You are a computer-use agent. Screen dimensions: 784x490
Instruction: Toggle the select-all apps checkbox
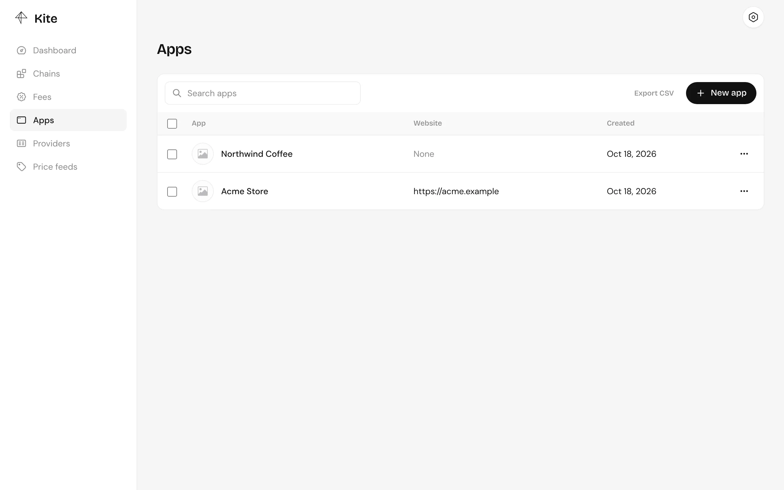172,124
